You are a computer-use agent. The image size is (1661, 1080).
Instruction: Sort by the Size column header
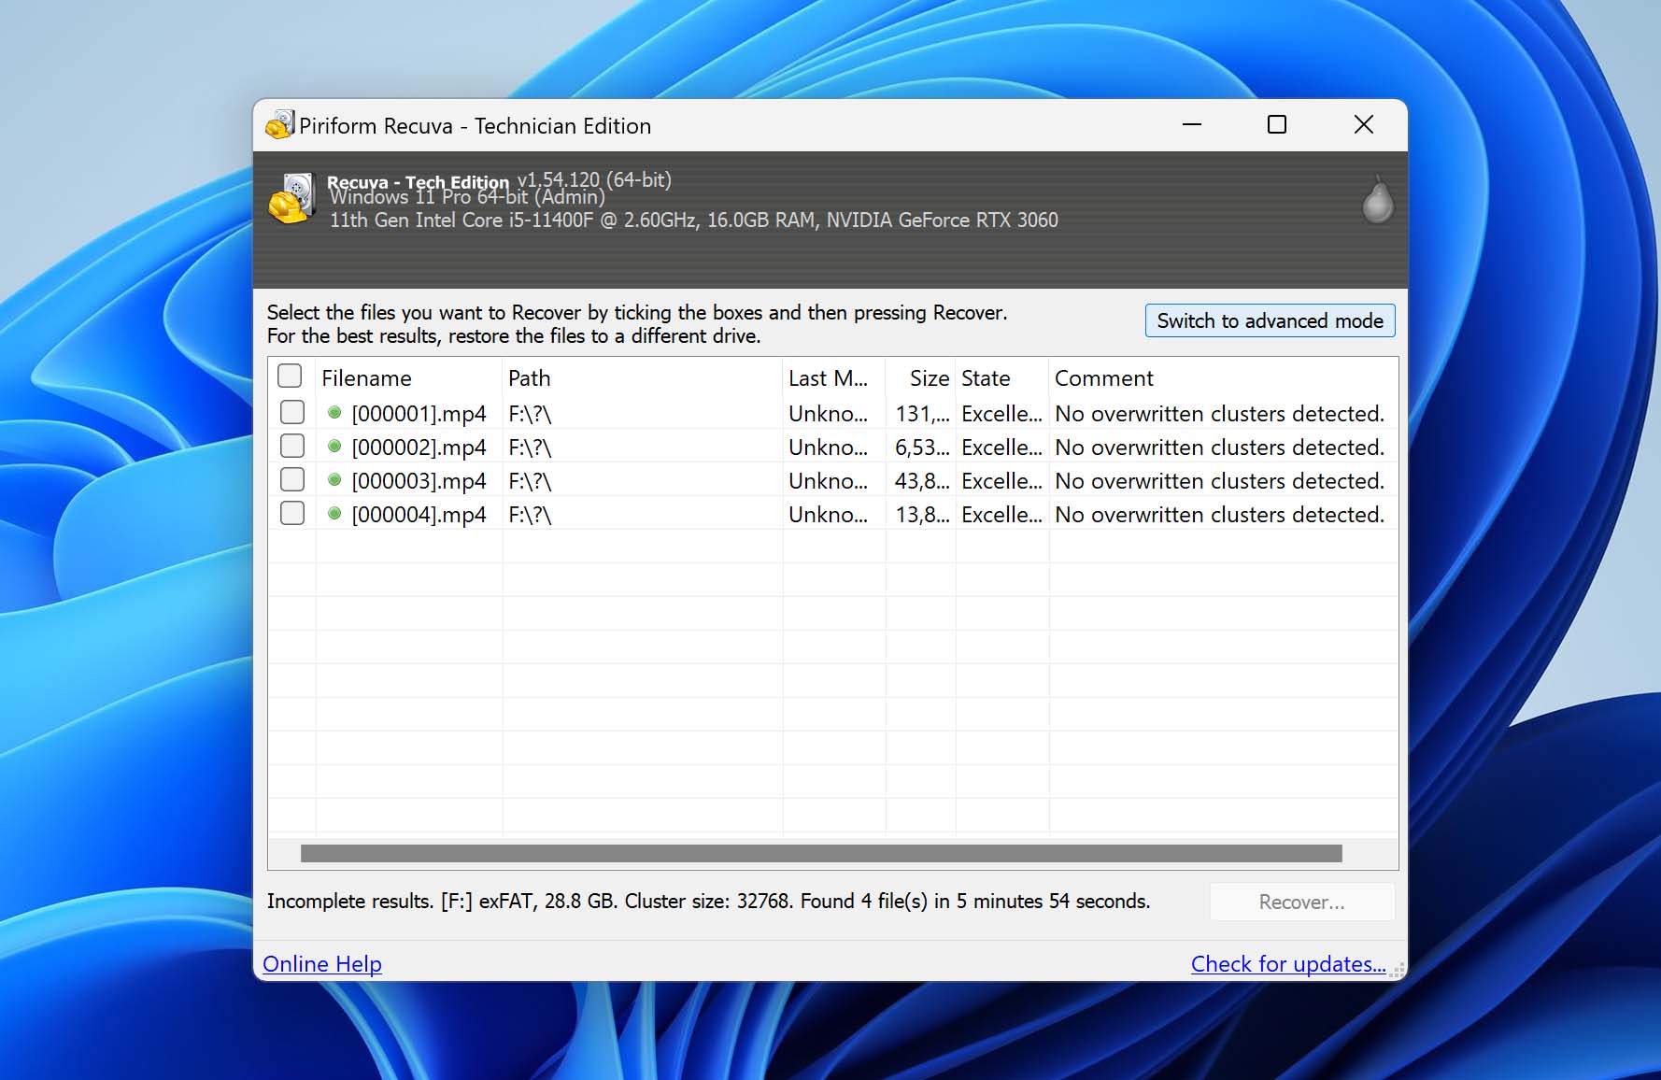[920, 377]
